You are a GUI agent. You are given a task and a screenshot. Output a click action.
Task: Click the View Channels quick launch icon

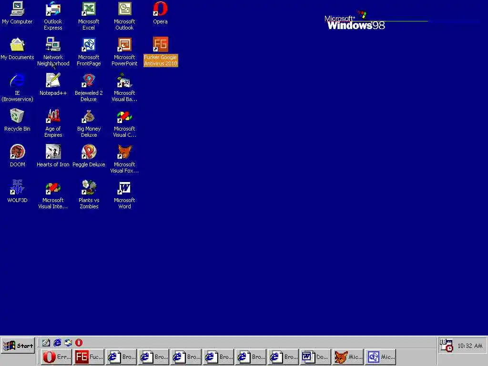point(68,343)
